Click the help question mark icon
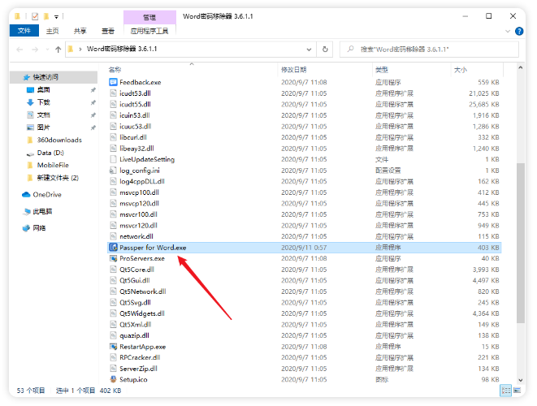This screenshot has width=537, height=406. click(x=520, y=31)
